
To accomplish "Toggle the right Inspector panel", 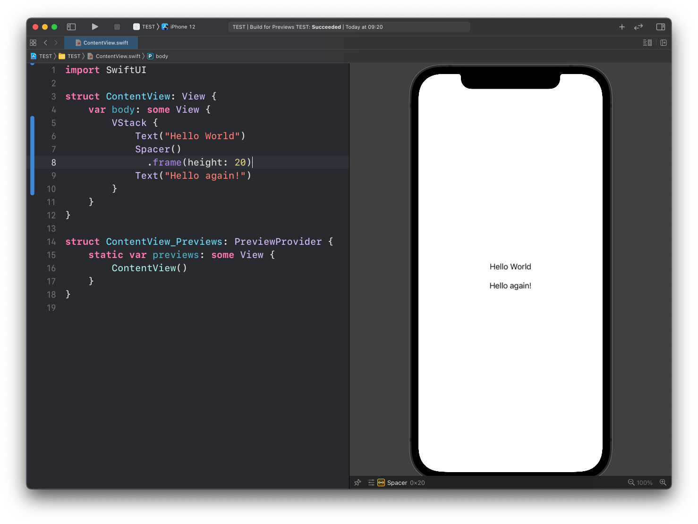I will (661, 27).
